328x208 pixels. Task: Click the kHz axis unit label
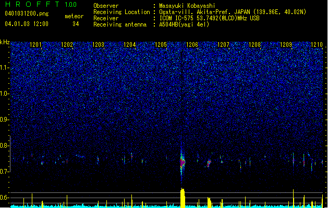5,42
